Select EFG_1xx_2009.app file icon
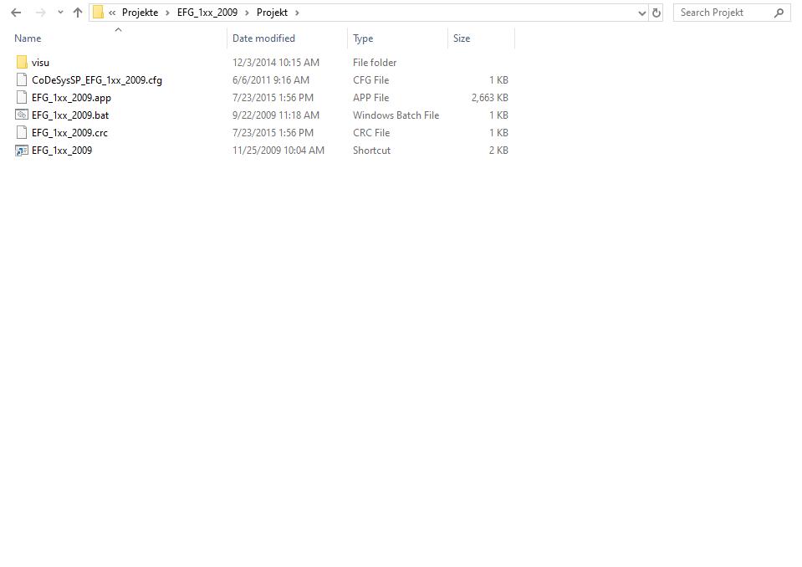Viewport: 802px width, 567px height. click(22, 97)
